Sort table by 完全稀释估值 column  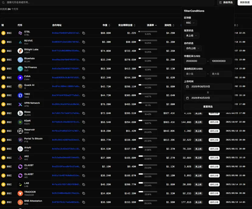(127, 25)
